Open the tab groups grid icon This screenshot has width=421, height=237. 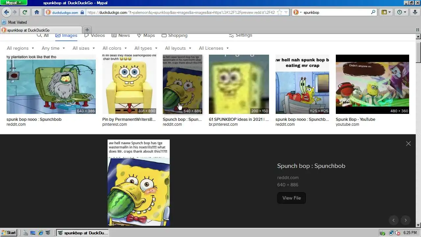pyautogui.click(x=418, y=30)
